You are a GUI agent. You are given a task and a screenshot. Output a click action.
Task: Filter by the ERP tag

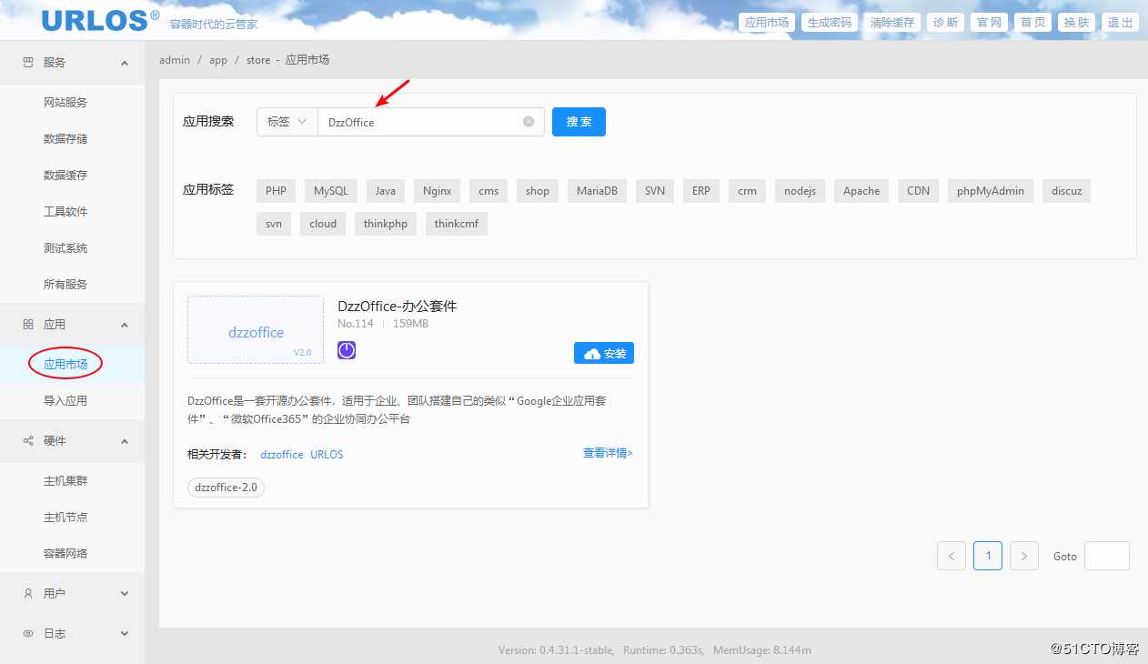(x=701, y=191)
